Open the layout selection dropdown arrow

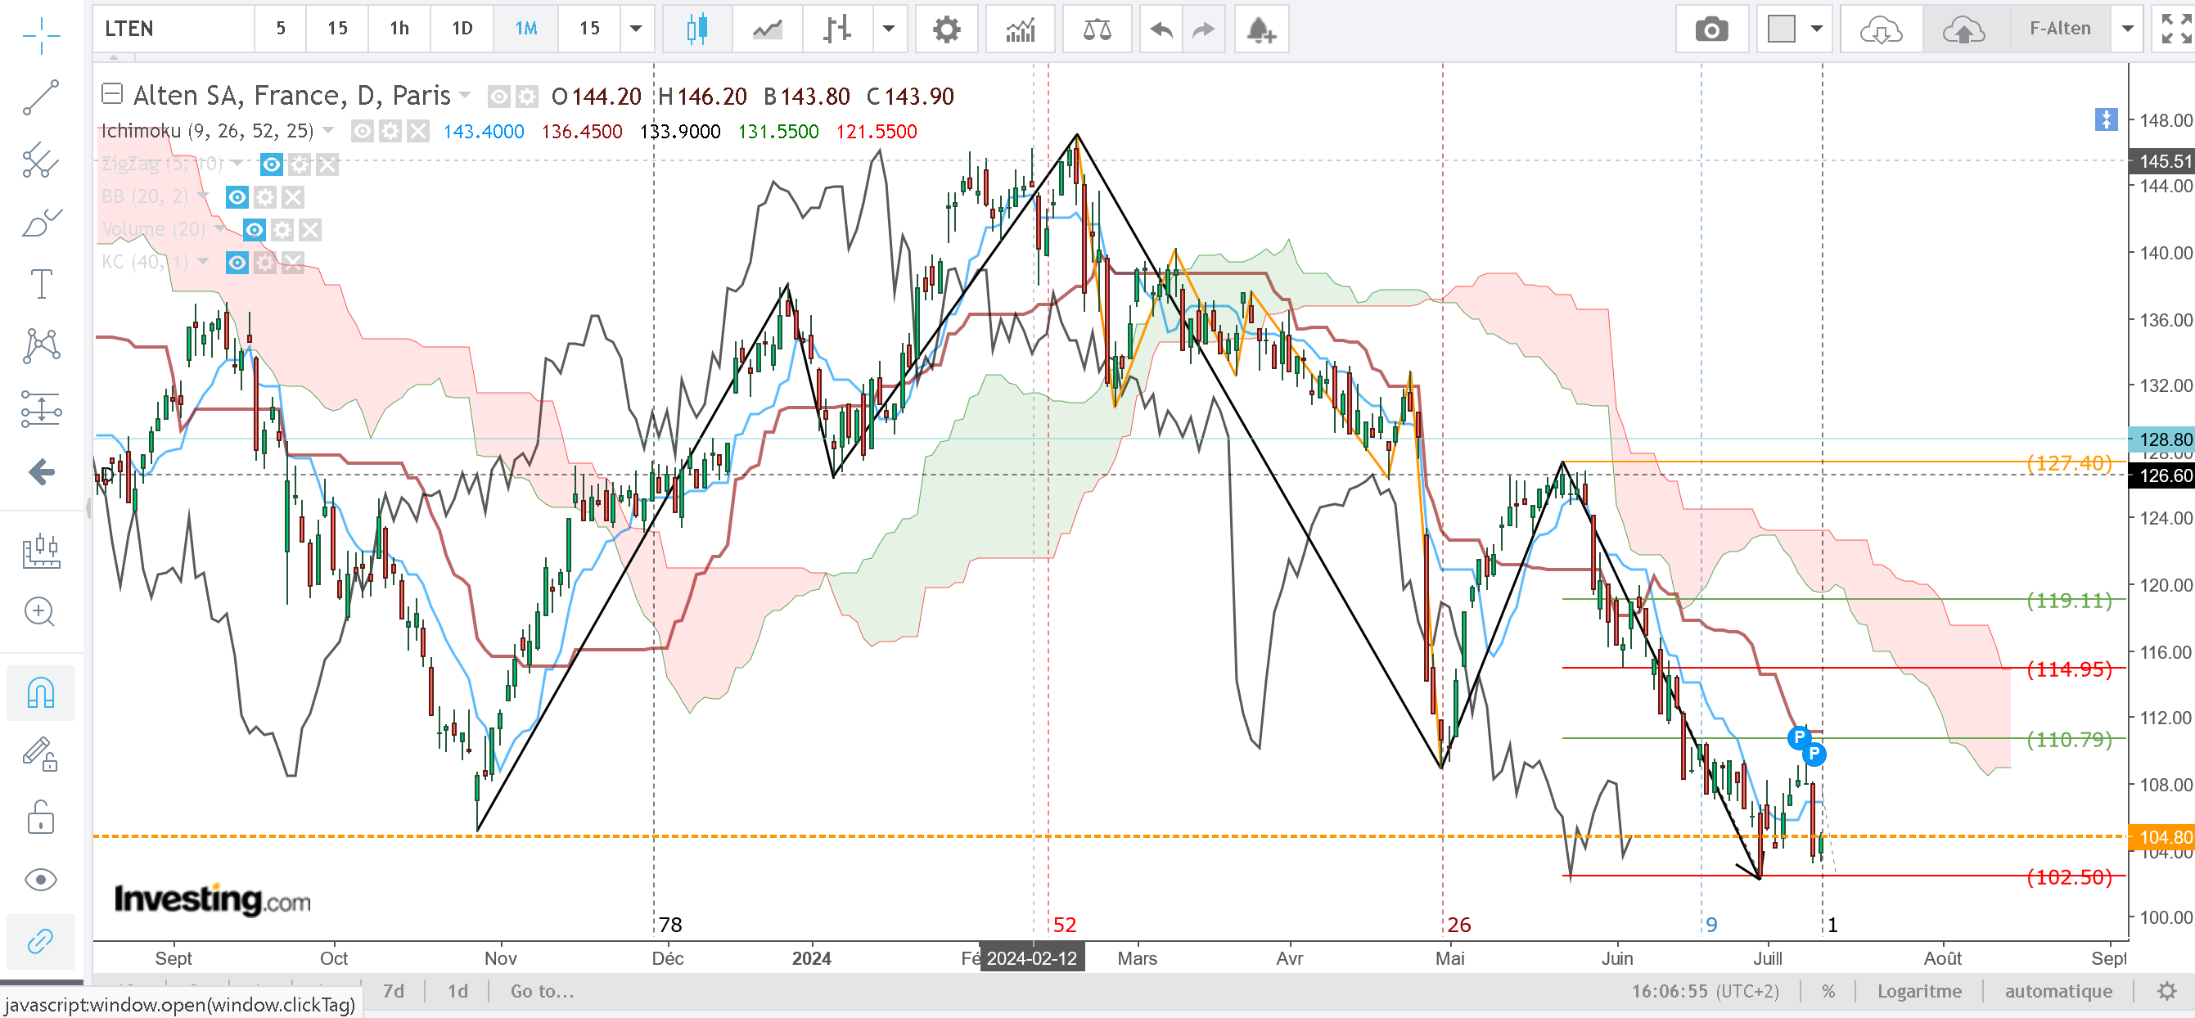[x=1817, y=29]
